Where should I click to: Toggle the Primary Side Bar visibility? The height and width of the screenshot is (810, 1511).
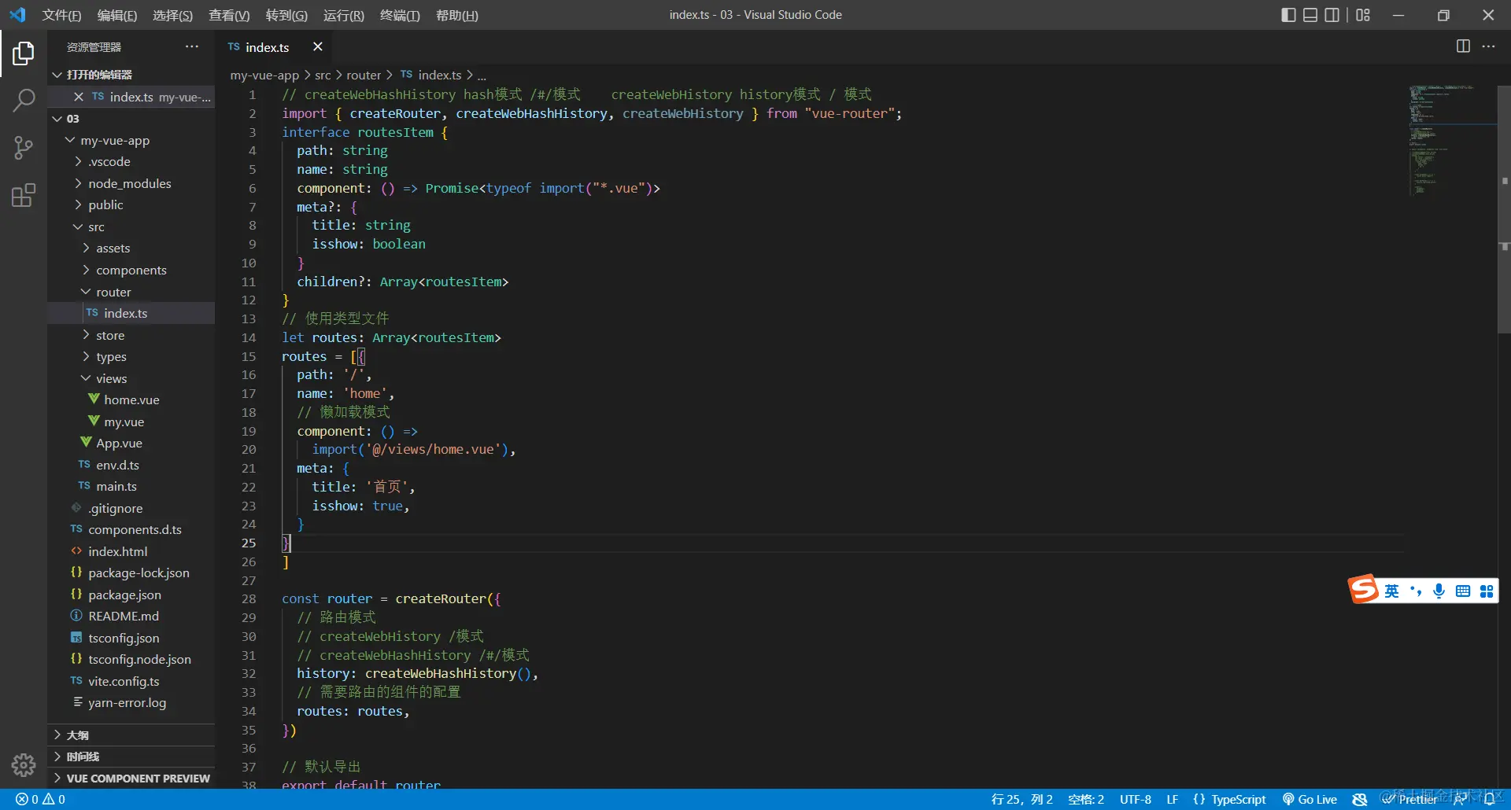pyautogui.click(x=1288, y=15)
